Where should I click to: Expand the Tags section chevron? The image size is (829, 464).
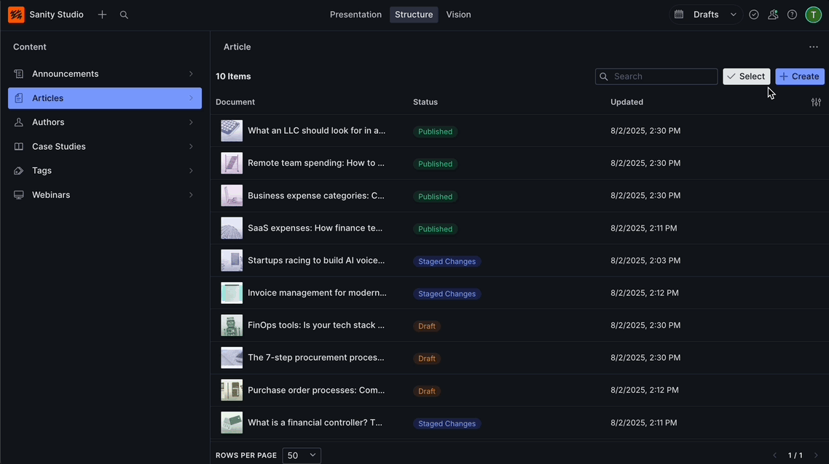[191, 170]
